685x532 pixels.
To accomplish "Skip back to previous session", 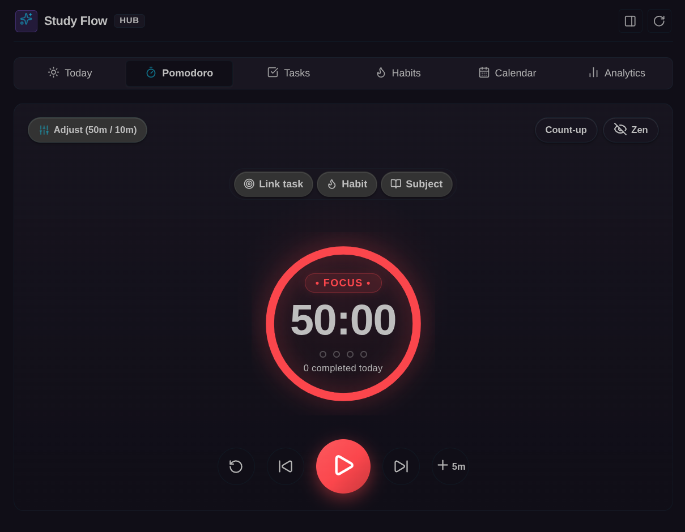I will tap(285, 466).
